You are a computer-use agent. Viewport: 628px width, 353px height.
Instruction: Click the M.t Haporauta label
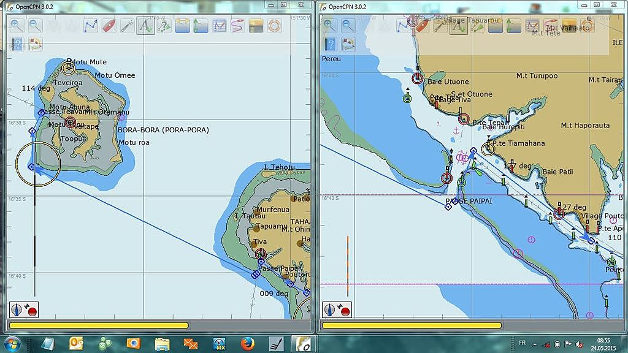pos(585,126)
